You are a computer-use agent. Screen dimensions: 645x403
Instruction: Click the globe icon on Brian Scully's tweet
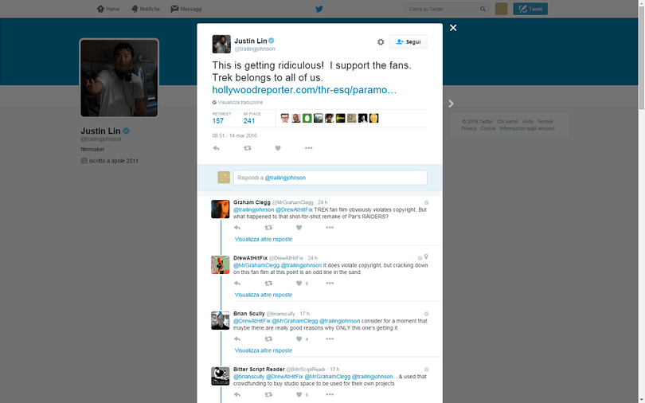pyautogui.click(x=427, y=314)
